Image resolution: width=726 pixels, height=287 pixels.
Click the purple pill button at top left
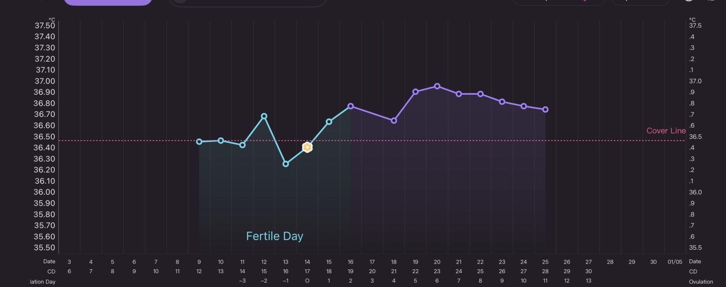tap(108, 1)
